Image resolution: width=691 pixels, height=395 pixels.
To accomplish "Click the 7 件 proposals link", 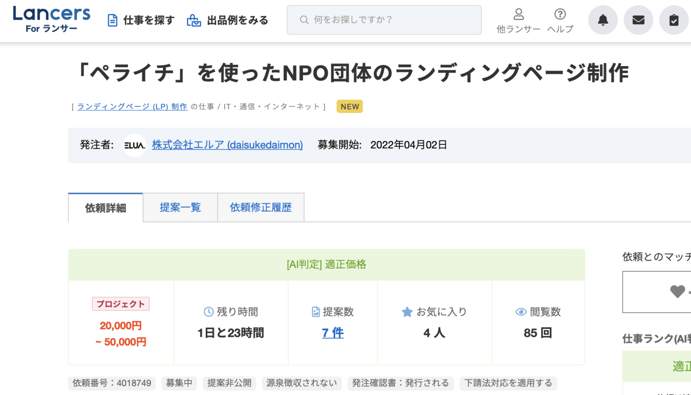I will click(x=333, y=333).
